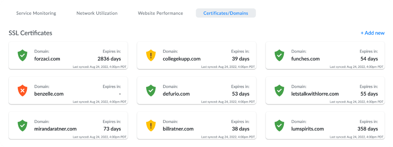
Task: Click the green shield icon for defurio.com
Action: pos(151,90)
